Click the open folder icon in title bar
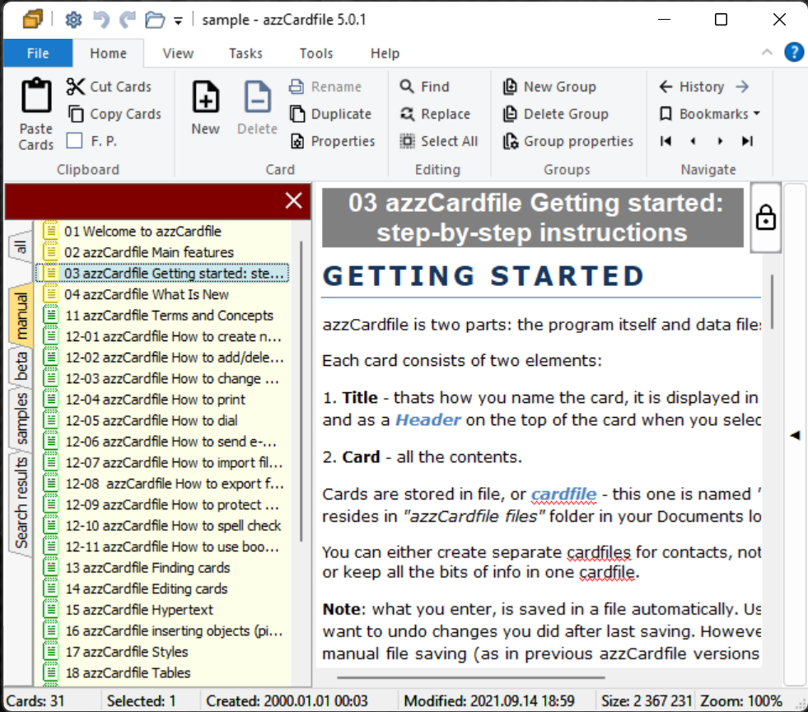Viewport: 808px width, 712px height. coord(155,20)
